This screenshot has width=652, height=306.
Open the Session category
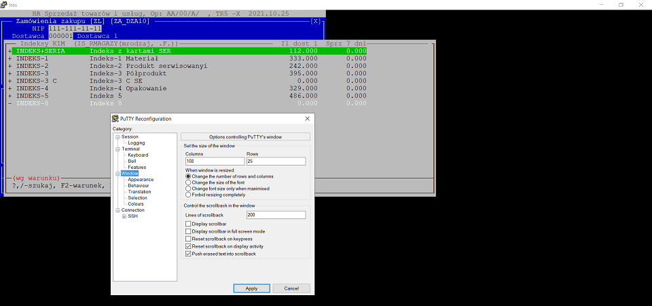(x=130, y=136)
